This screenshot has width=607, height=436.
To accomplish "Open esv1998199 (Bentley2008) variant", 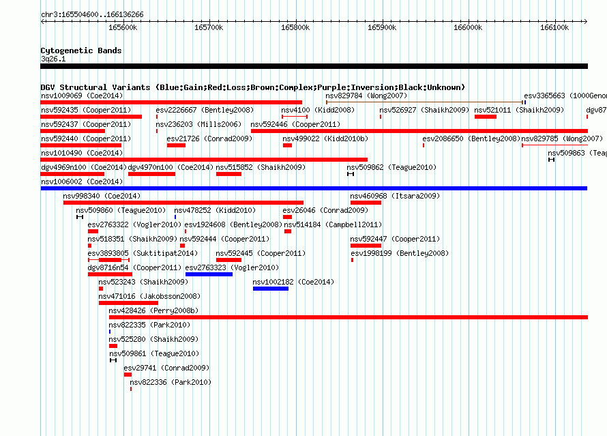I will click(x=400, y=253).
